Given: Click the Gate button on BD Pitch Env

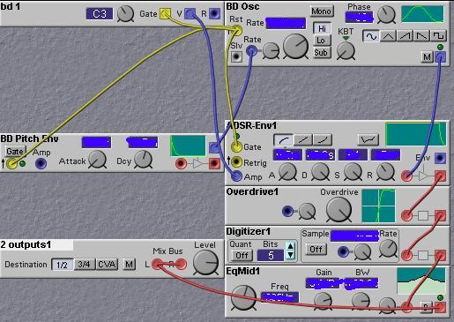Looking at the screenshot, I should click(15, 152).
